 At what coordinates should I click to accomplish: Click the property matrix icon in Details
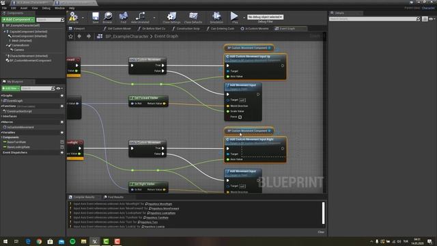click(425, 19)
